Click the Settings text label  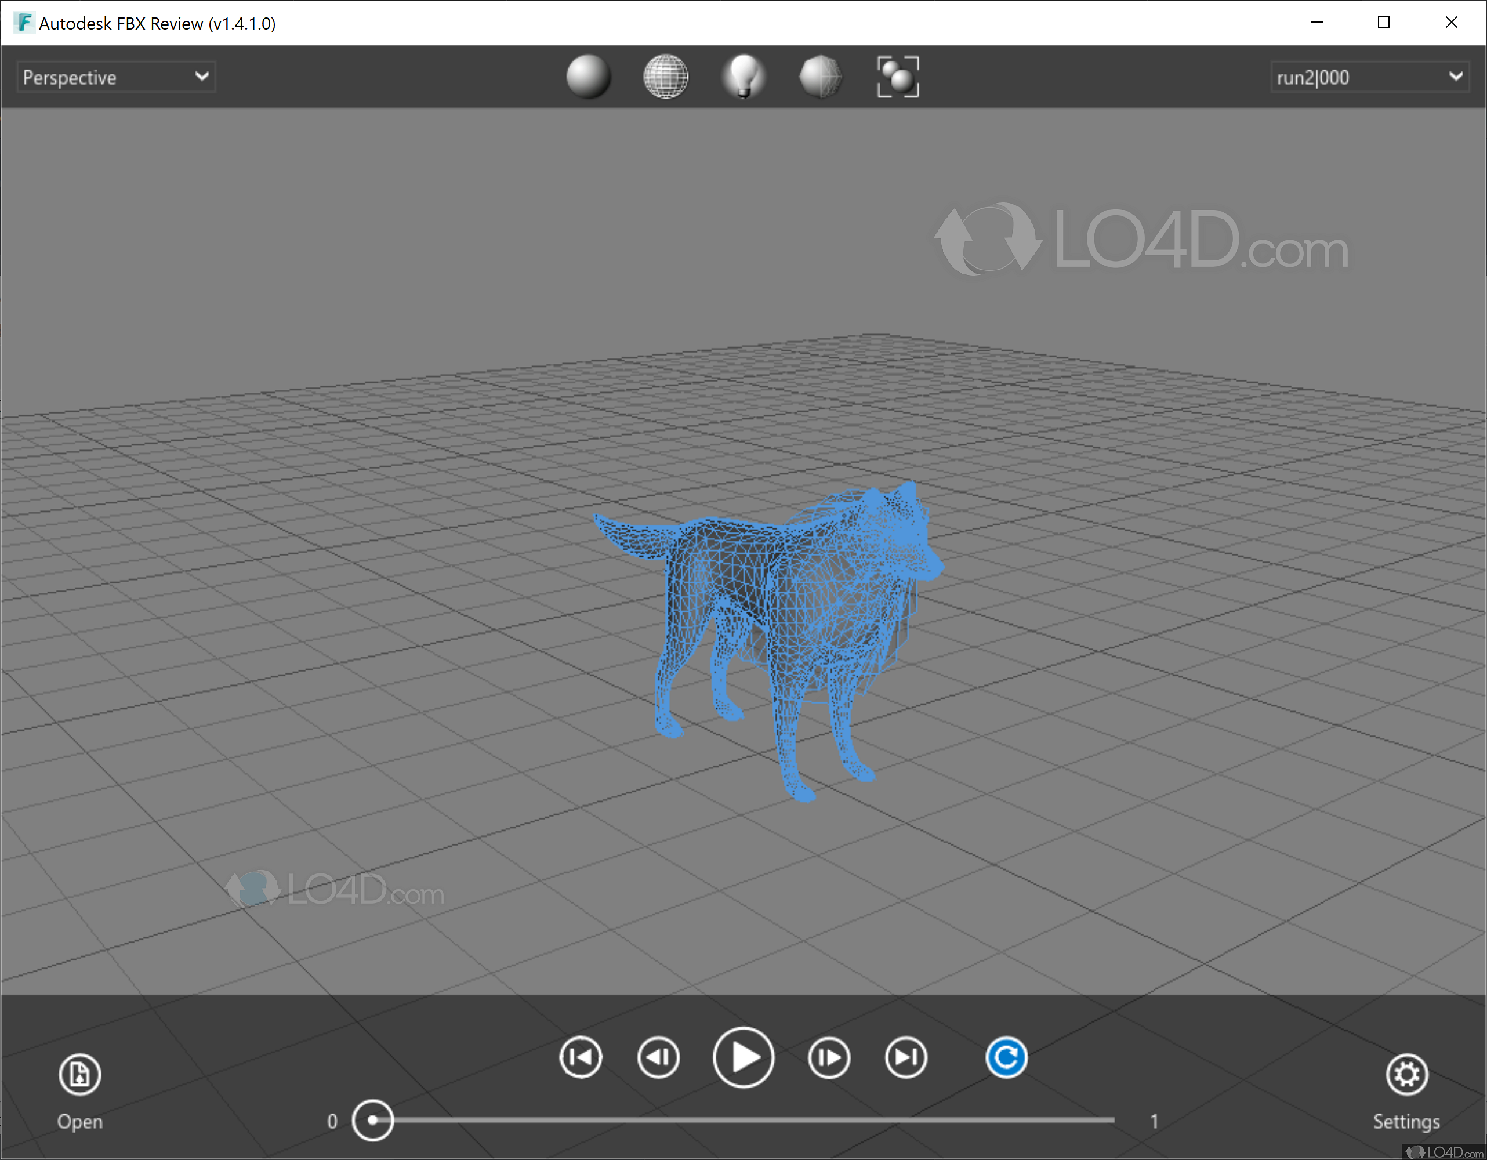pos(1406,1121)
